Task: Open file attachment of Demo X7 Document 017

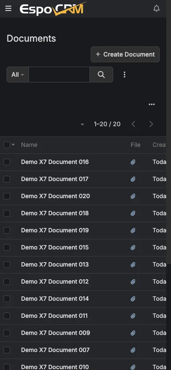Action: coord(133,179)
